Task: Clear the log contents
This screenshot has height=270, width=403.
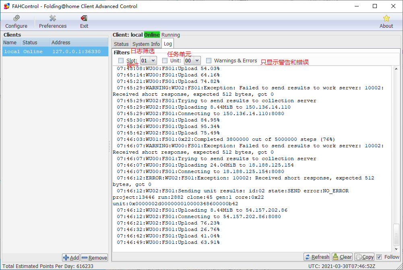Action: pos(342,257)
